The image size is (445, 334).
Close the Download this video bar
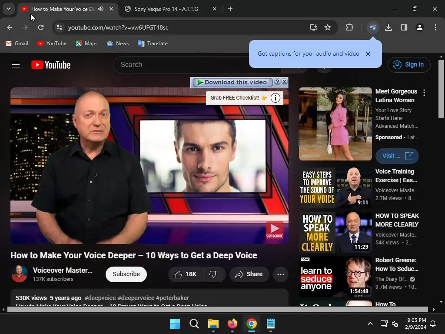pyautogui.click(x=284, y=82)
